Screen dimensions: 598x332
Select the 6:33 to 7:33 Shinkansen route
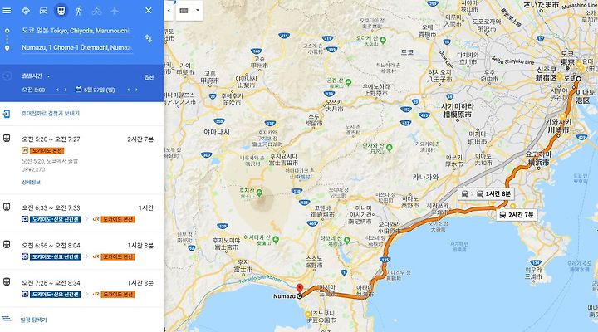(81, 213)
